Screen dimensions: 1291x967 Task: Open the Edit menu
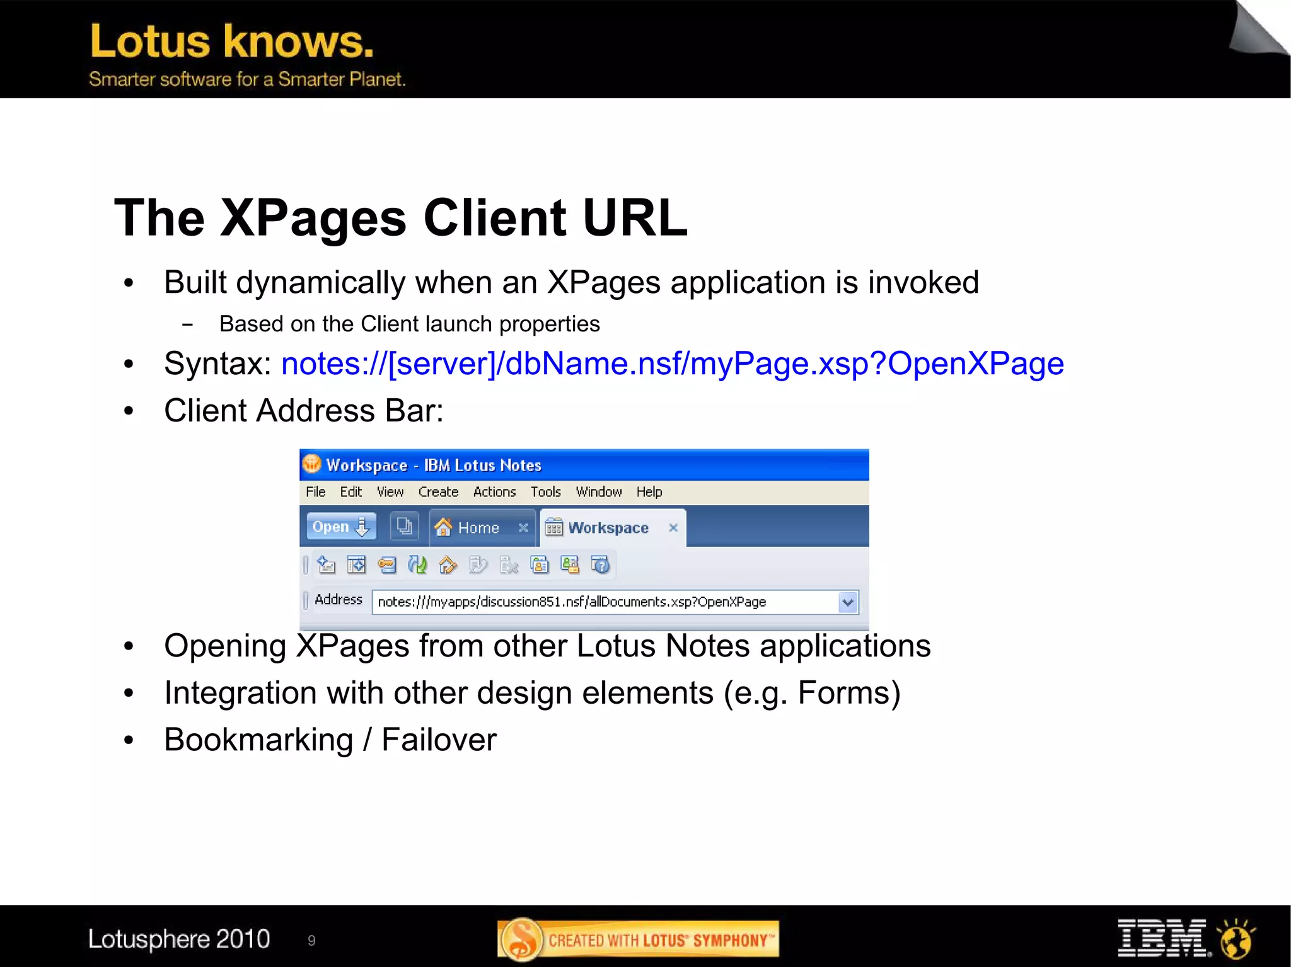(x=351, y=492)
